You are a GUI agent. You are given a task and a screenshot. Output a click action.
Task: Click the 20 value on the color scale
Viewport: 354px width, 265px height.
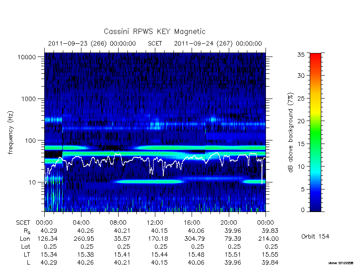pos(301,121)
